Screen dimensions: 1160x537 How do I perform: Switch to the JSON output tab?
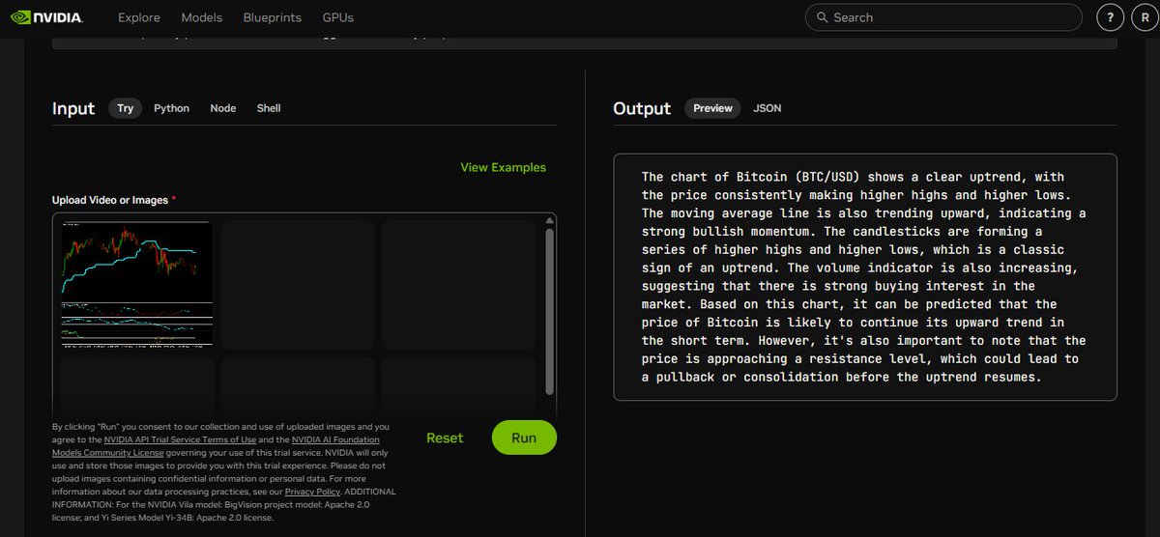pos(768,108)
